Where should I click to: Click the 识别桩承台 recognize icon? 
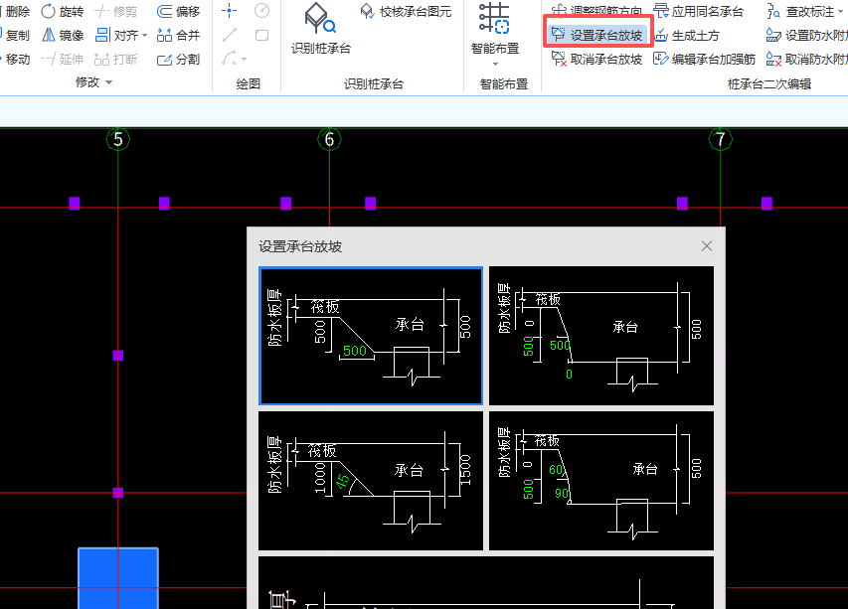(320, 18)
